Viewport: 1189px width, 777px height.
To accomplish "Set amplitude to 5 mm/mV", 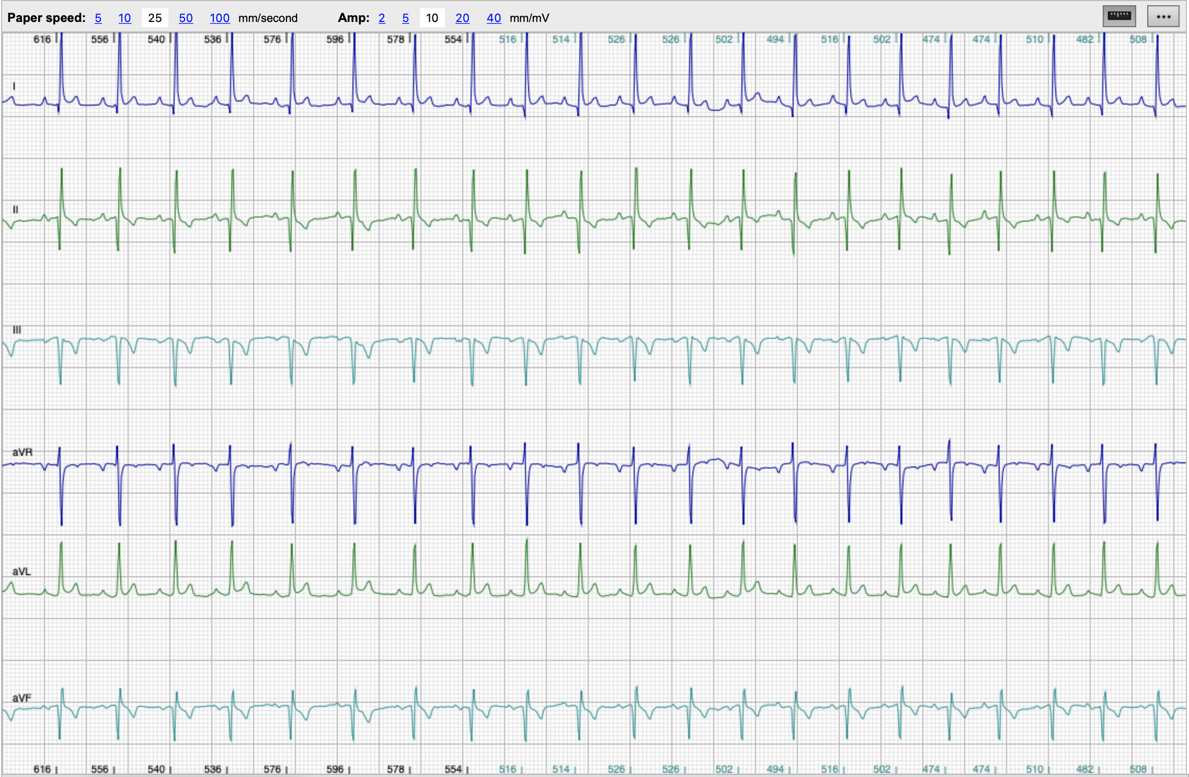I will pyautogui.click(x=405, y=18).
